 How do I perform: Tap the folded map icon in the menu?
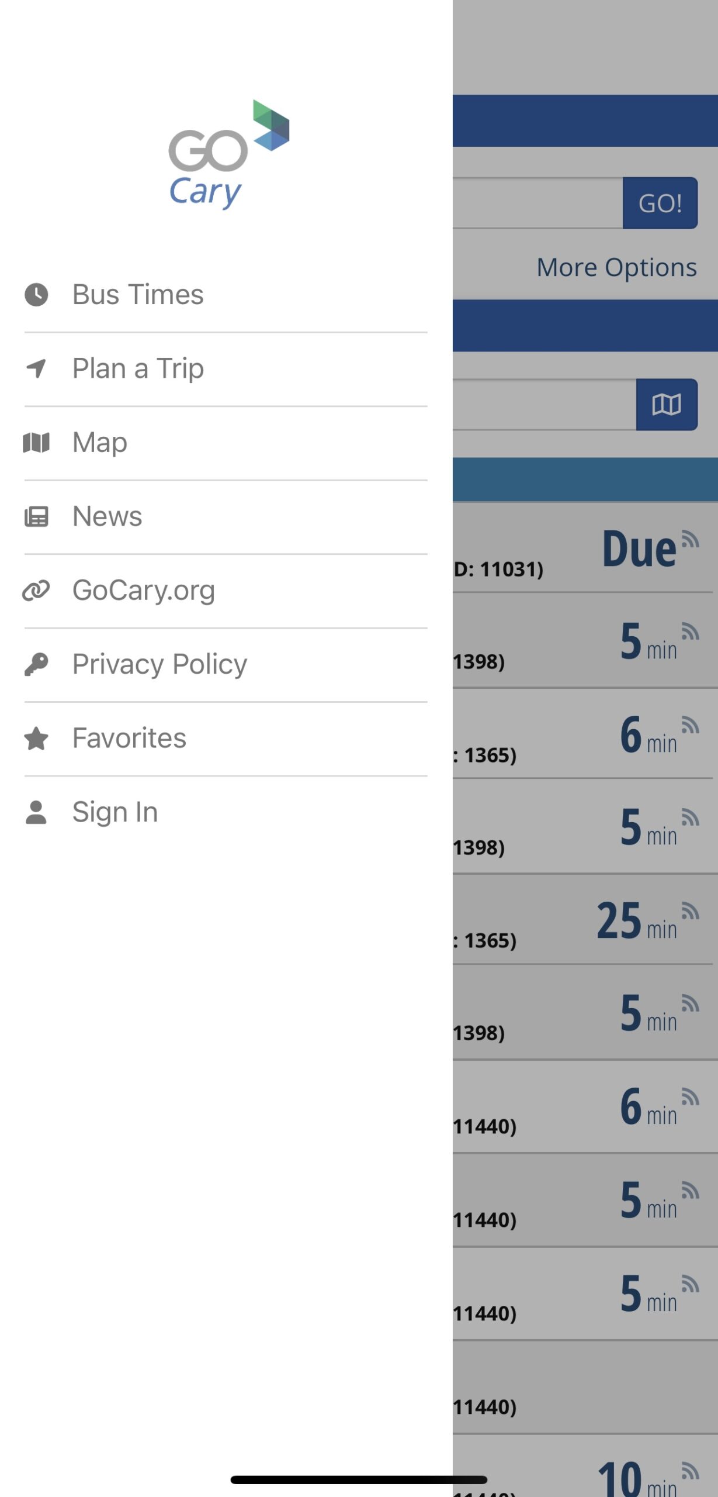click(36, 443)
